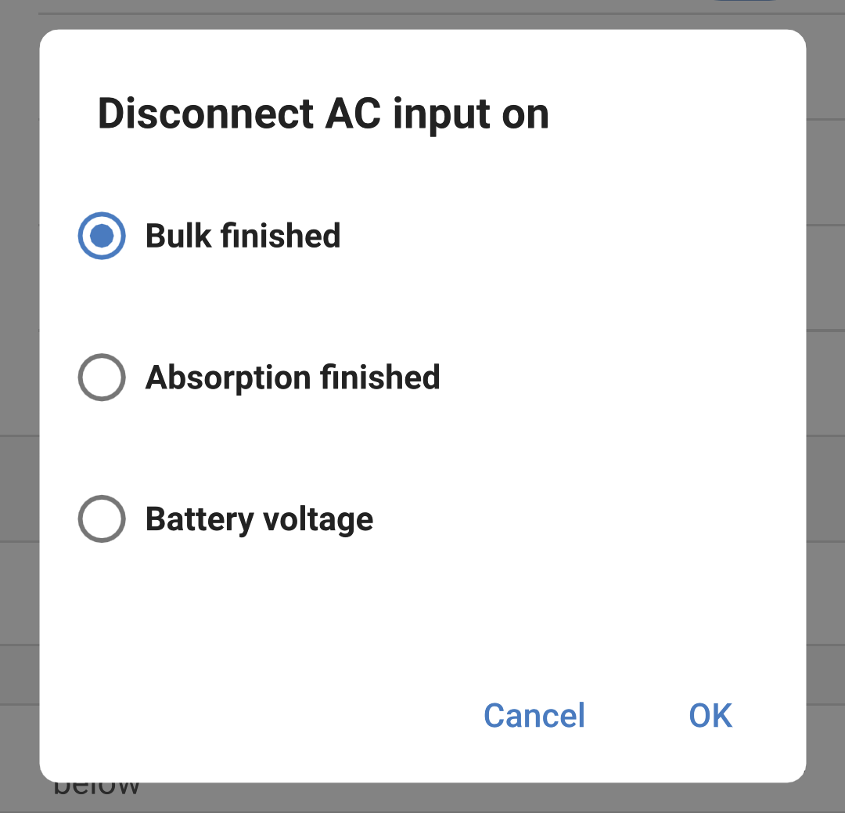Confirm the selection with OK

tap(709, 715)
